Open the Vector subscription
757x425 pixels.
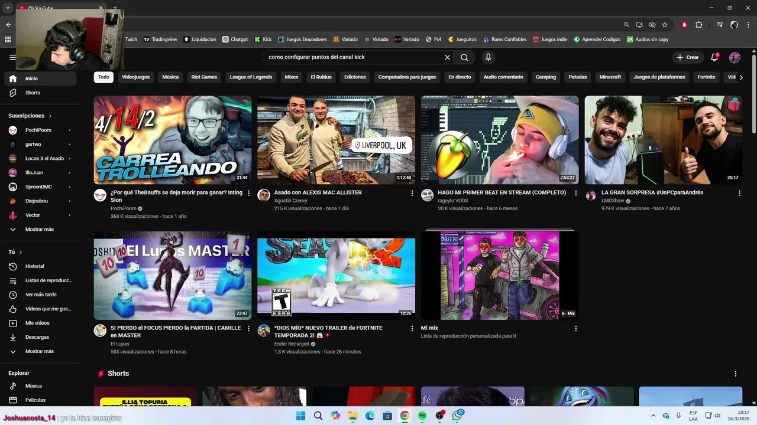pos(40,215)
